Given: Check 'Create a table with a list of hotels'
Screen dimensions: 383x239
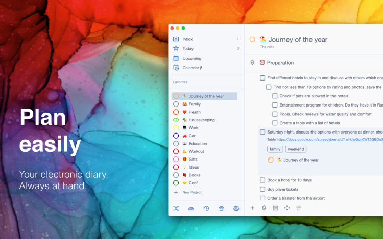Looking at the screenshot, I should tap(275, 123).
